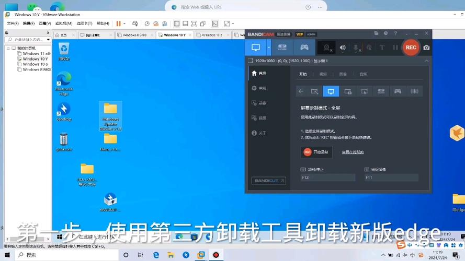Screen dimensions: 465x261
Task: Toggle VMware library sidebar view icon
Action: pos(177,23)
